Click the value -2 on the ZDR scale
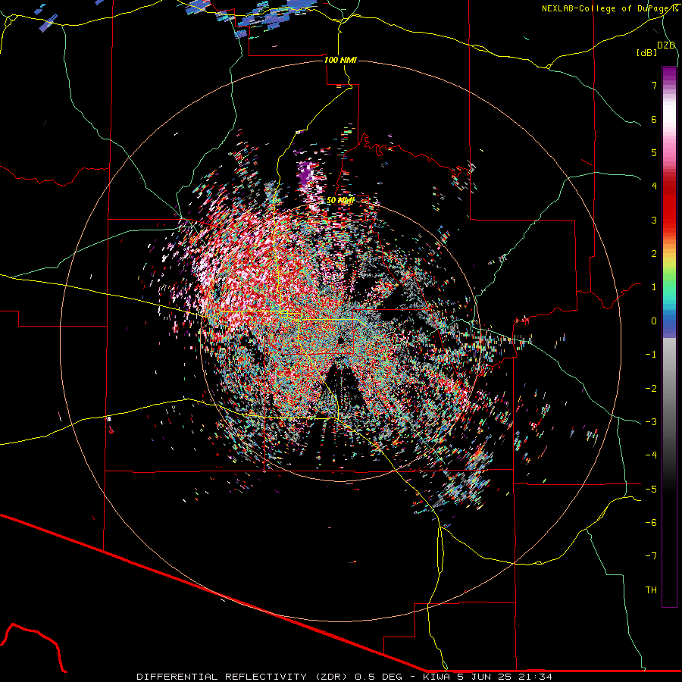Screen dimensions: 682x682 [651, 389]
